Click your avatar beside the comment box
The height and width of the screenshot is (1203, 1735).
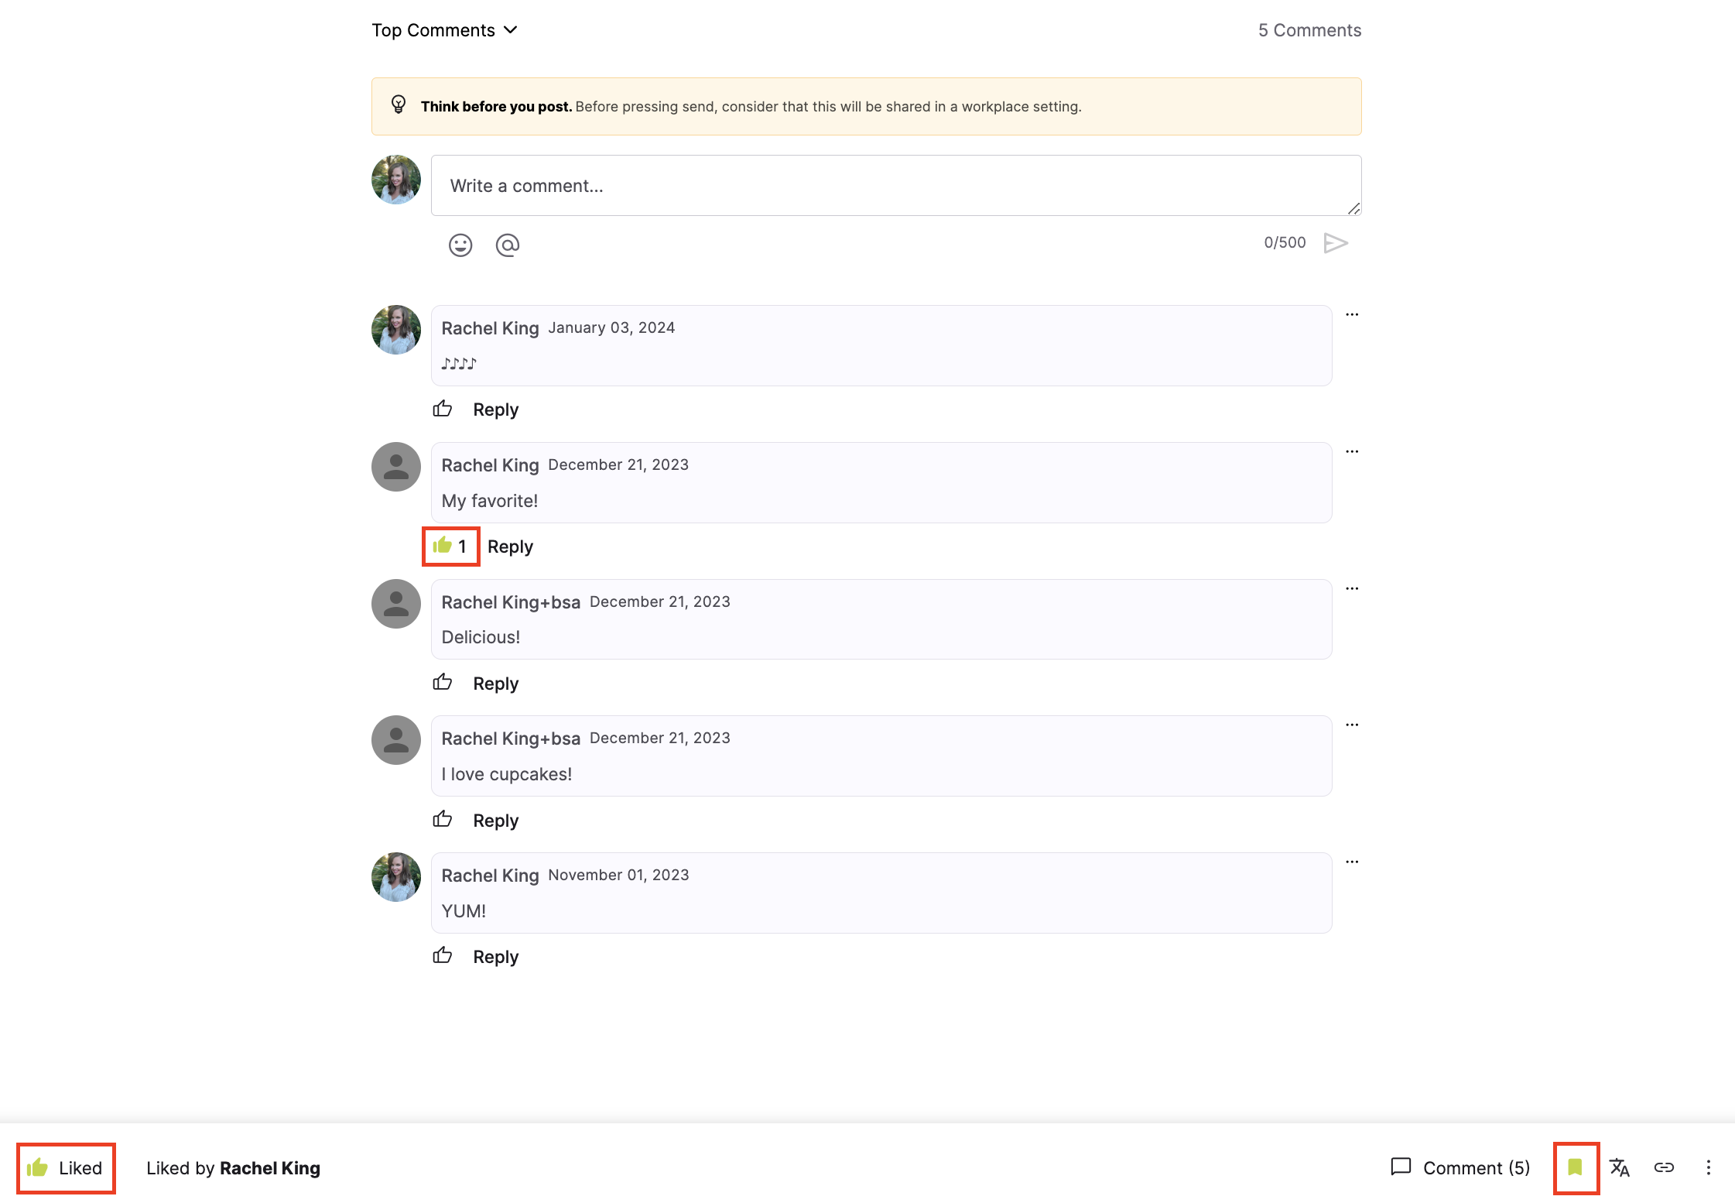pyautogui.click(x=396, y=180)
